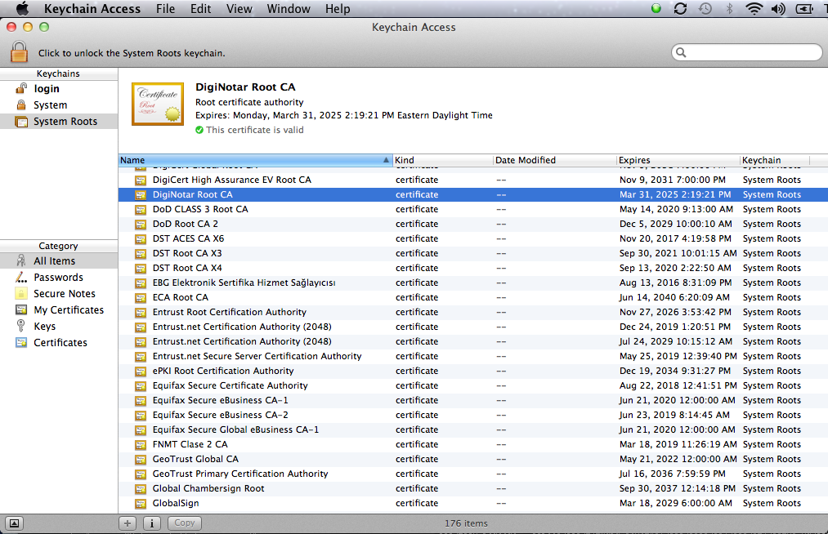Click certificate icon beside DoD Root CA 2
This screenshot has height=534, width=828.
tap(141, 225)
